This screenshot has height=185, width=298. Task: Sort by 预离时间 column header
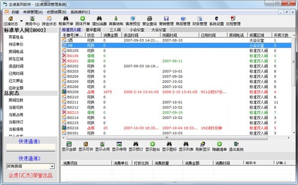click(180, 35)
